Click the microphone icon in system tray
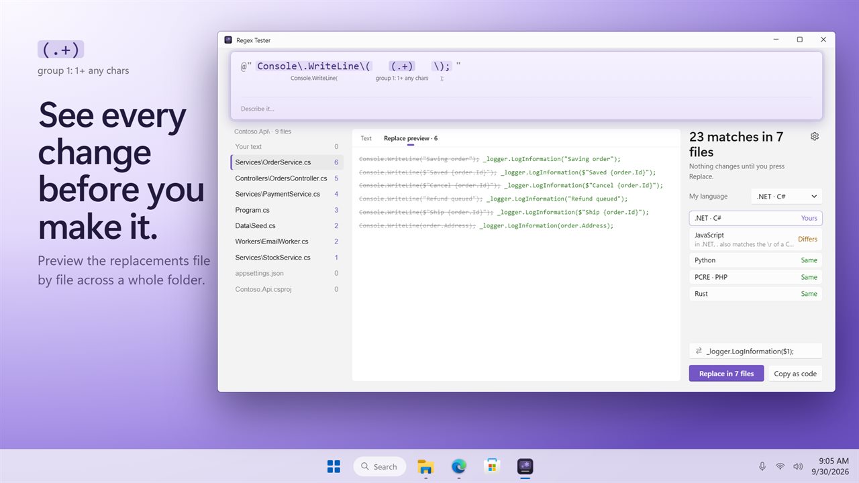Image resolution: width=859 pixels, height=483 pixels. point(762,466)
